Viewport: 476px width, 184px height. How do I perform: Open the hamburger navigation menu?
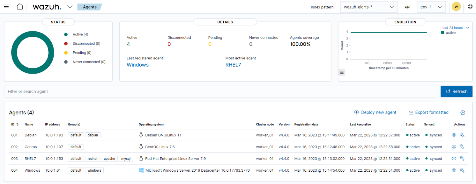pyautogui.click(x=6, y=7)
